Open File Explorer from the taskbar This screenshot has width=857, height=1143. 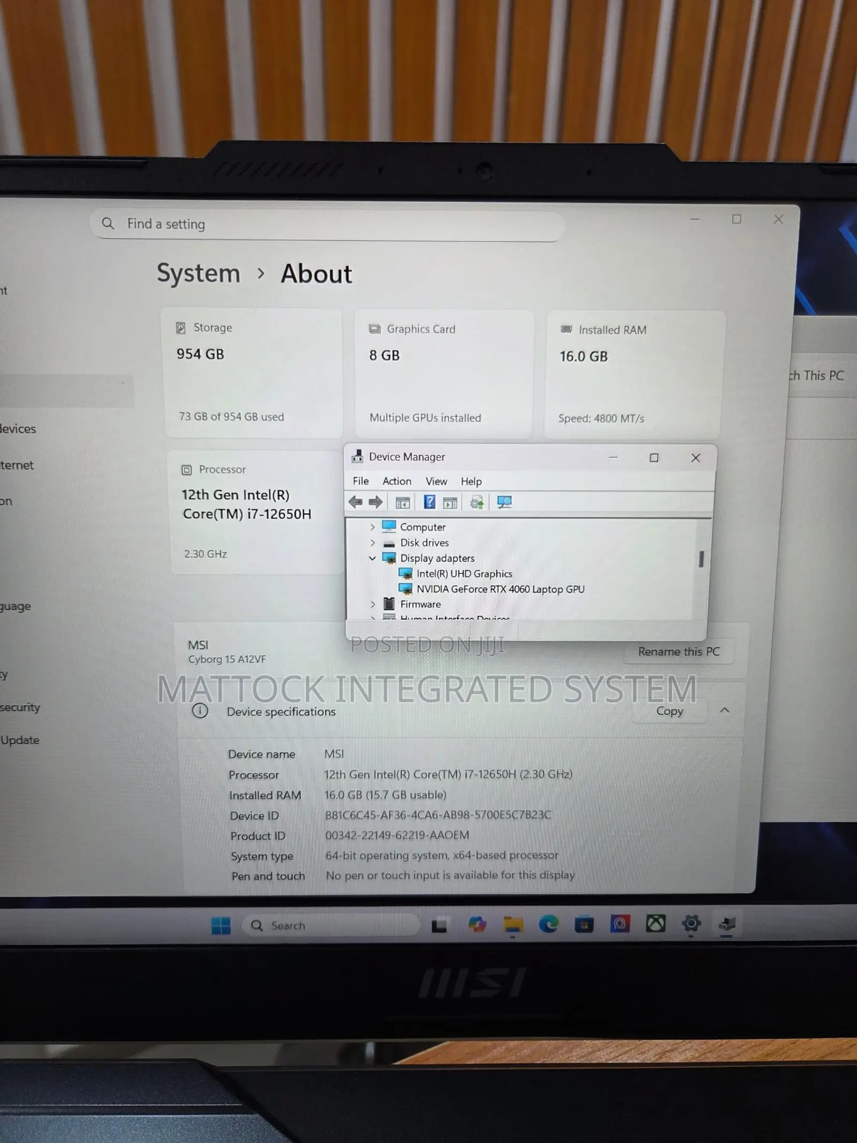pos(513,924)
